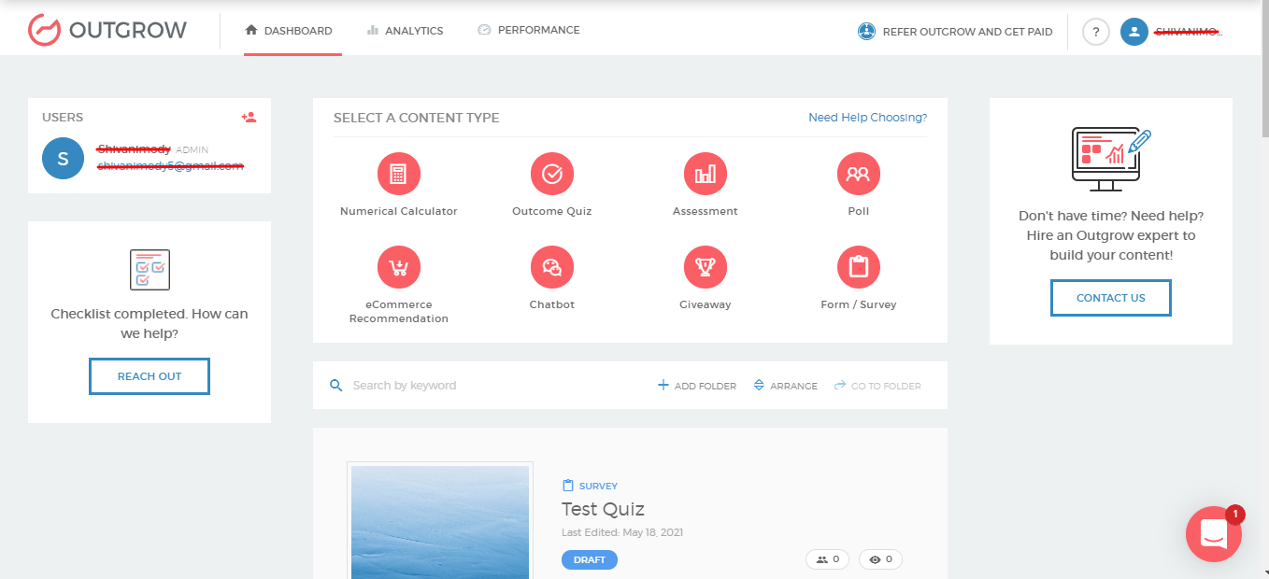This screenshot has width=1269, height=579.
Task: Click the Contact Us button
Action: [1111, 298]
